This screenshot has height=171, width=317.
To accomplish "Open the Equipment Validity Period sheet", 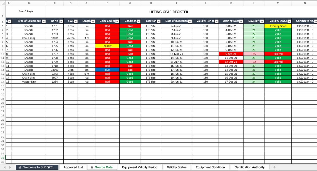I will pyautogui.click(x=140, y=167).
